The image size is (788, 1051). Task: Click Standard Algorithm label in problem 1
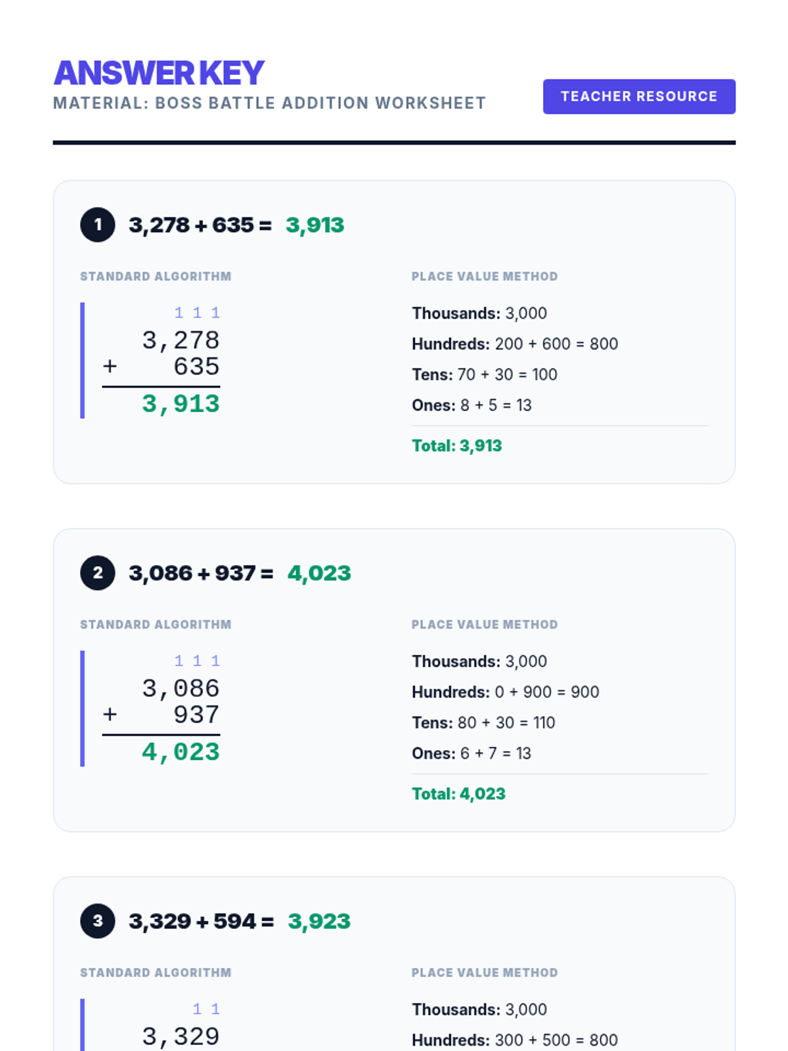coord(156,277)
